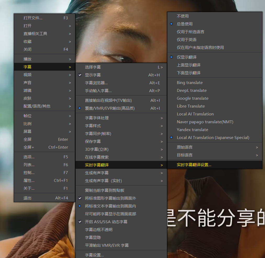Click 字幕边框不透明 item
This screenshot has width=265, height=258.
(x=121, y=229)
